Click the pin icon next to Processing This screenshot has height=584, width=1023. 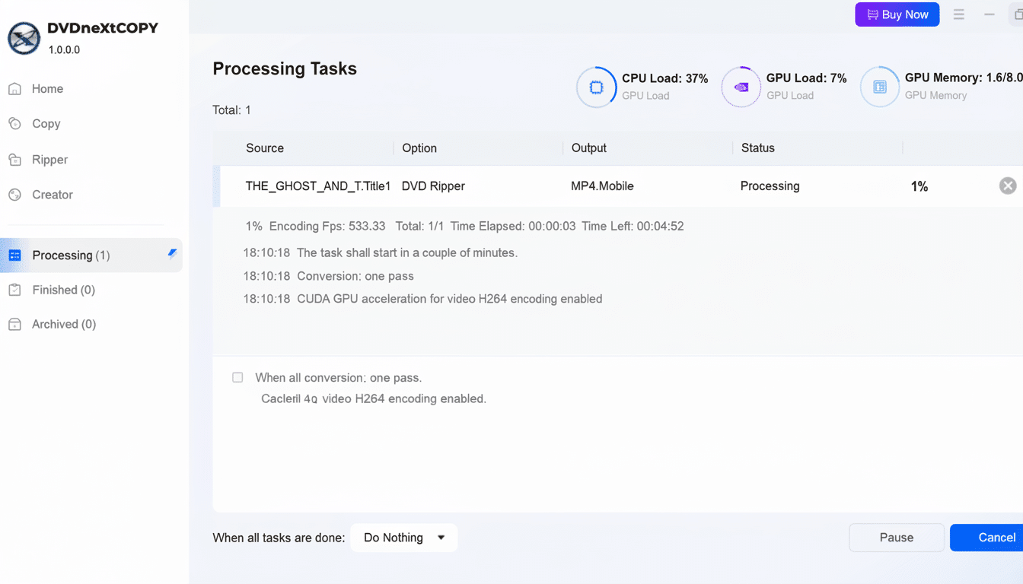click(172, 254)
